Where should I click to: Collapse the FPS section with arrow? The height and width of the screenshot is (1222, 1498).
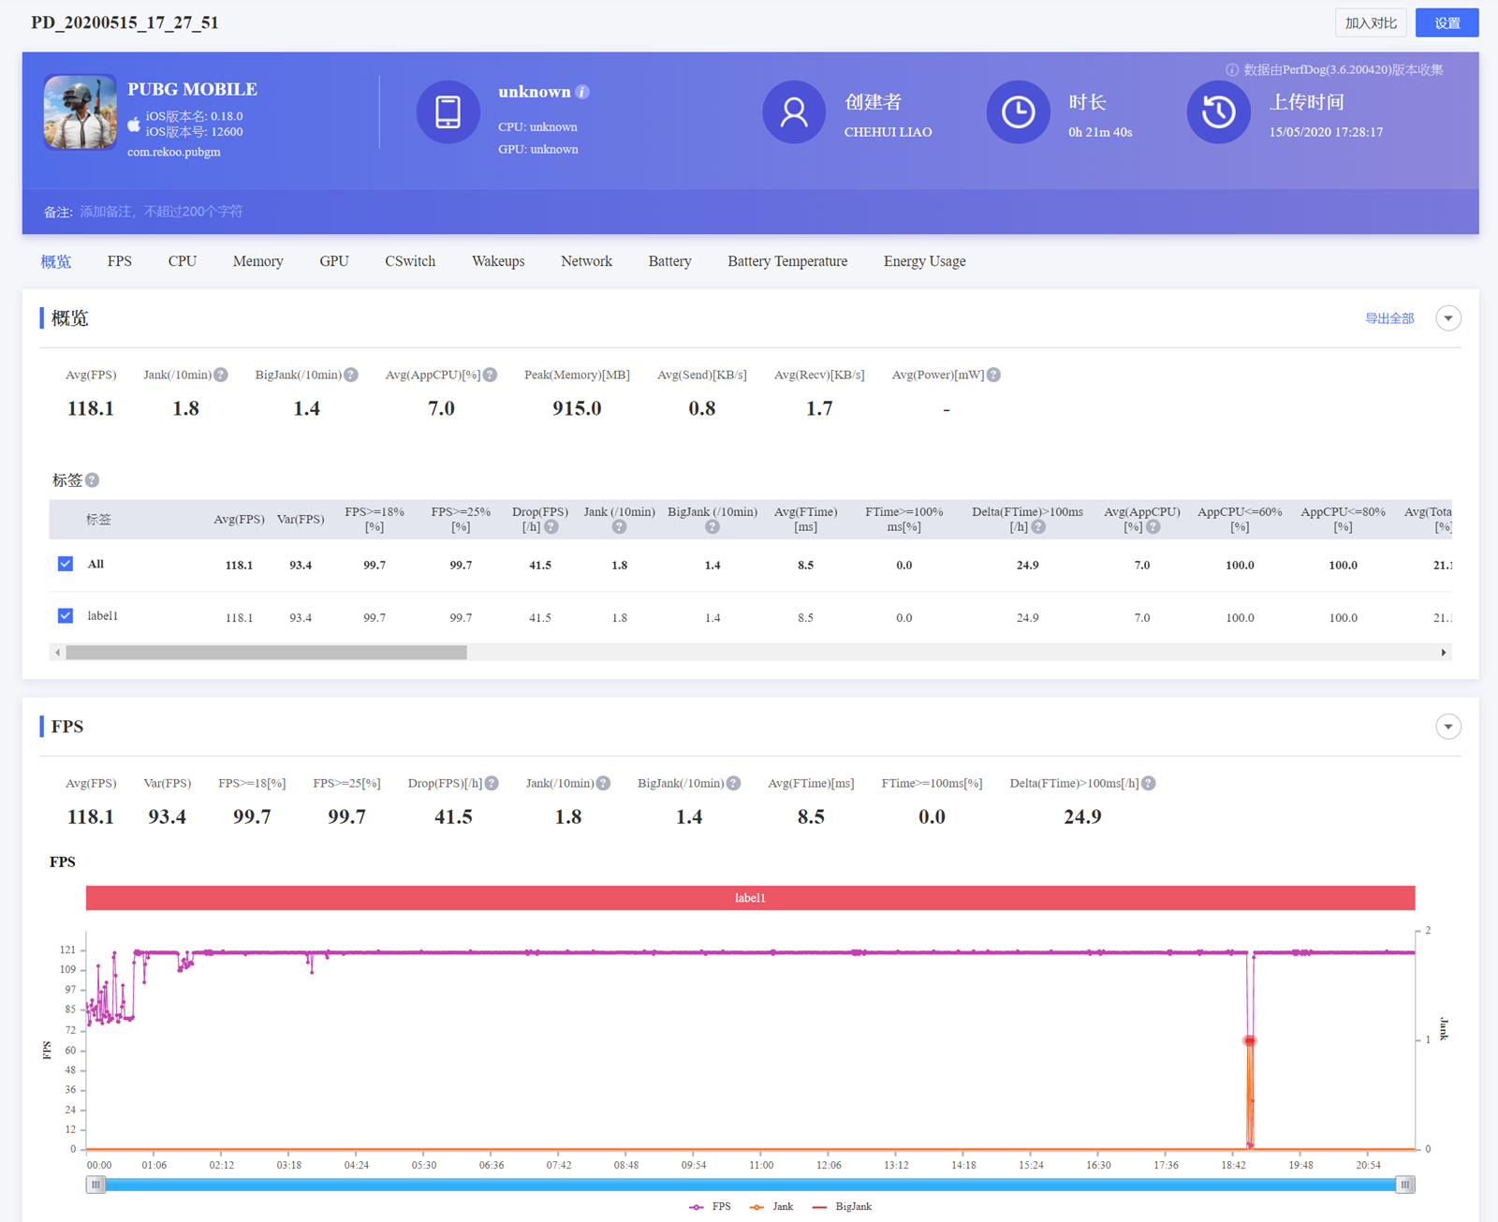[x=1447, y=727]
